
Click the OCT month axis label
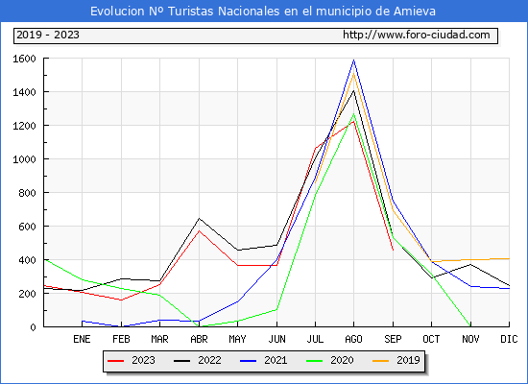tap(431, 339)
